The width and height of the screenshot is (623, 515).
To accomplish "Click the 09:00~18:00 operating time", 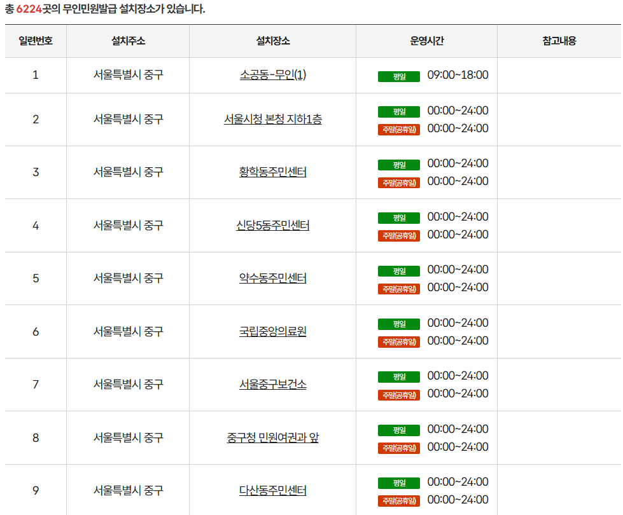I will pos(458,75).
